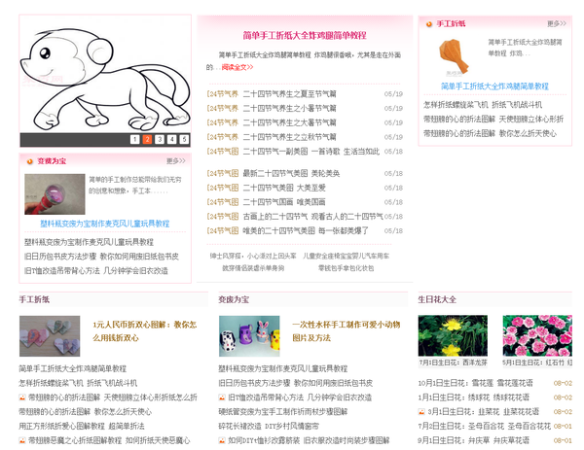Open title 1元人民币折双心图解
Viewport: 584px width, 450px height.
tap(144, 331)
